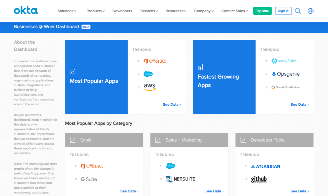Screen dimensions: 328x196
Task: Click TRENDING label in Email card
Action: click(79, 155)
